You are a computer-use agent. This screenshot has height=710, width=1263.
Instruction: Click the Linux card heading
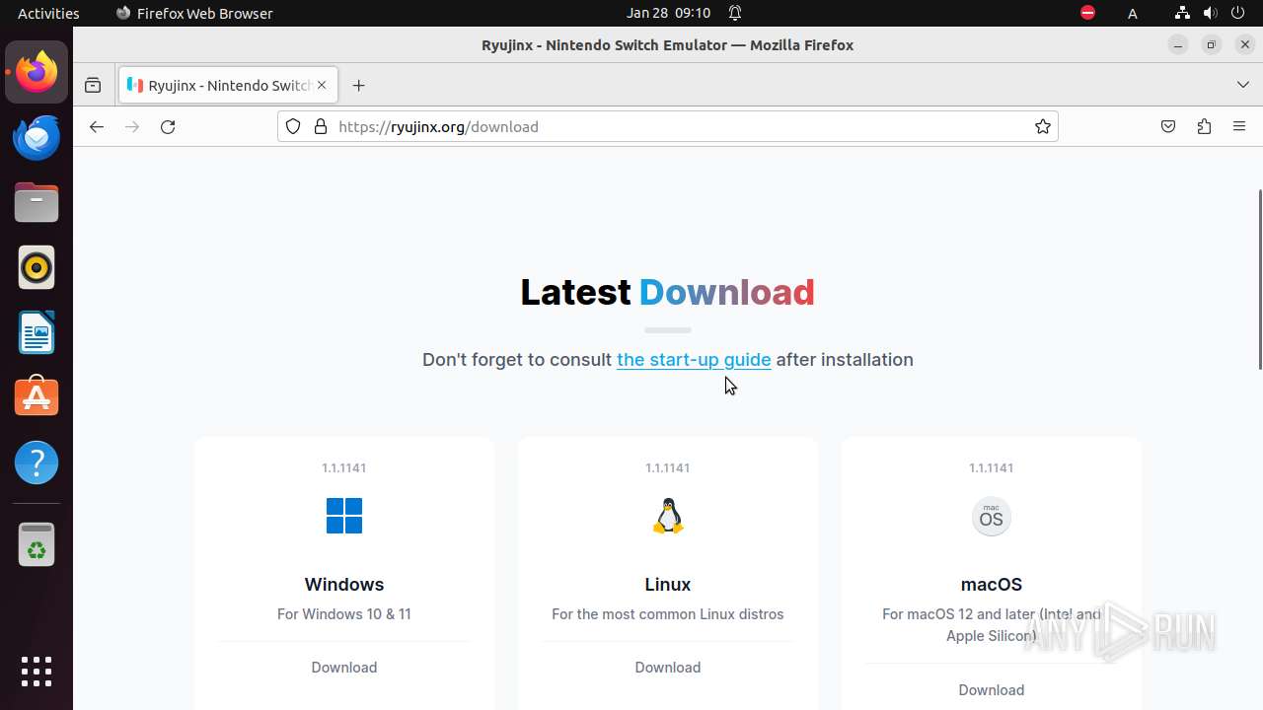[668, 585]
